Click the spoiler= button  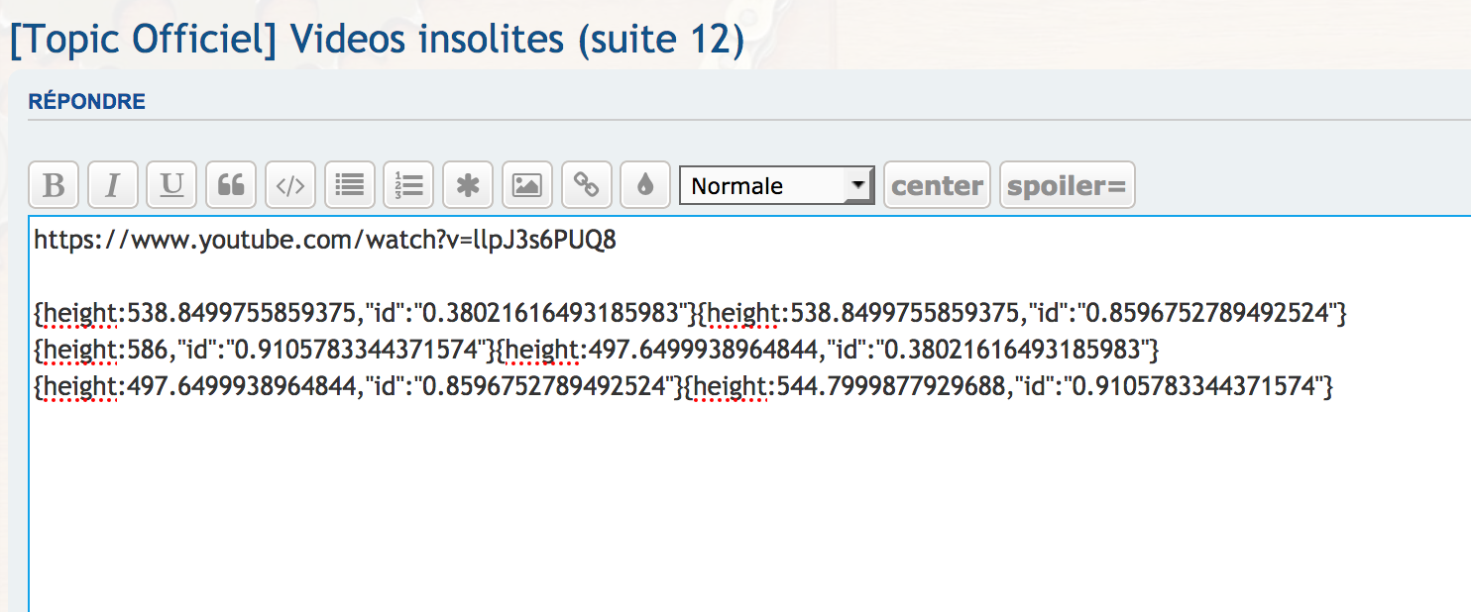(1067, 185)
